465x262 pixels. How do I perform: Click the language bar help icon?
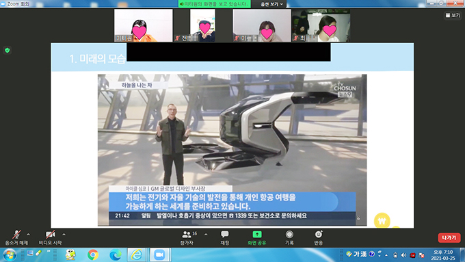coord(371,254)
